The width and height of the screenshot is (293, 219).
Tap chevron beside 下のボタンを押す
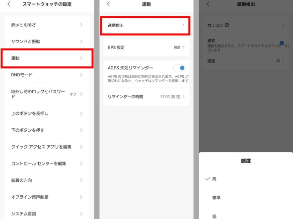(81, 130)
